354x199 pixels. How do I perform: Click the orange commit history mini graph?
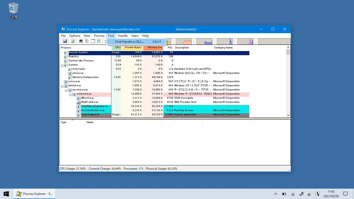(x=184, y=41)
